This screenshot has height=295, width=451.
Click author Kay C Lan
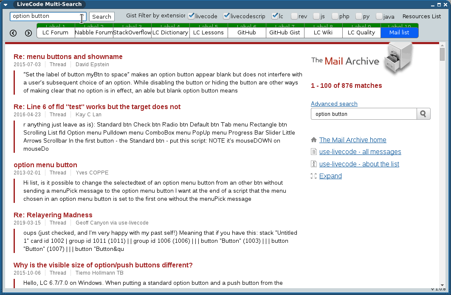[89, 115]
